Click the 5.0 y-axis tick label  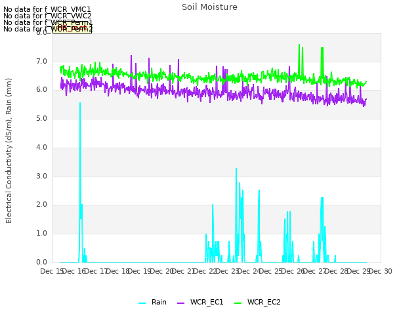41,119
